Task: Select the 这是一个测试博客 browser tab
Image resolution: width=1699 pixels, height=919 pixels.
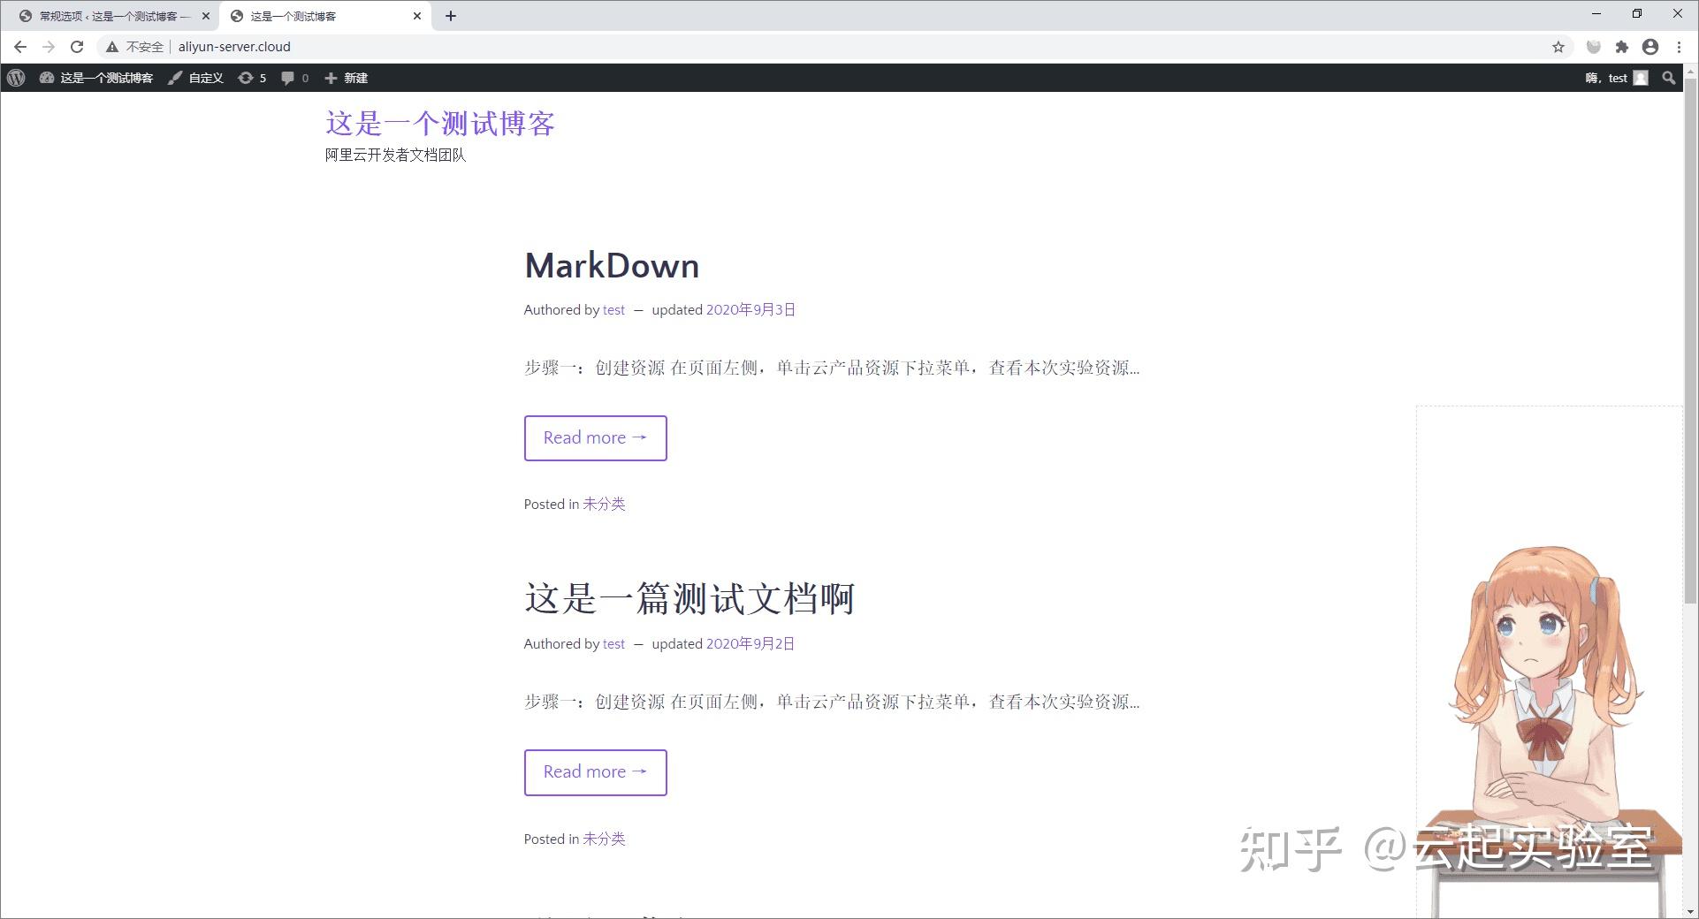Action: click(x=325, y=16)
